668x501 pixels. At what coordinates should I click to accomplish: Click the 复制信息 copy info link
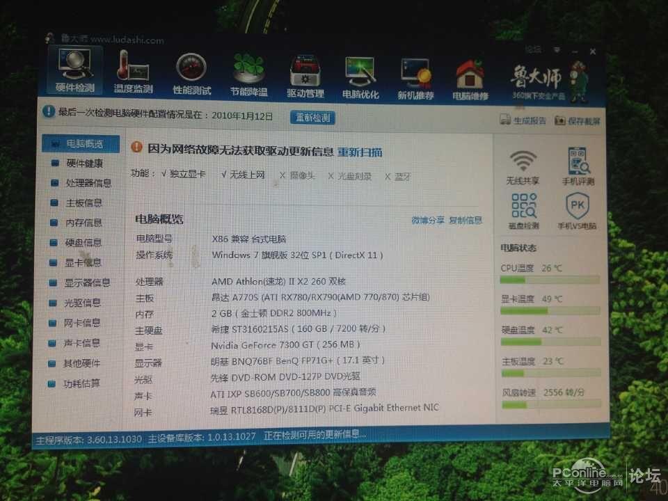point(466,221)
